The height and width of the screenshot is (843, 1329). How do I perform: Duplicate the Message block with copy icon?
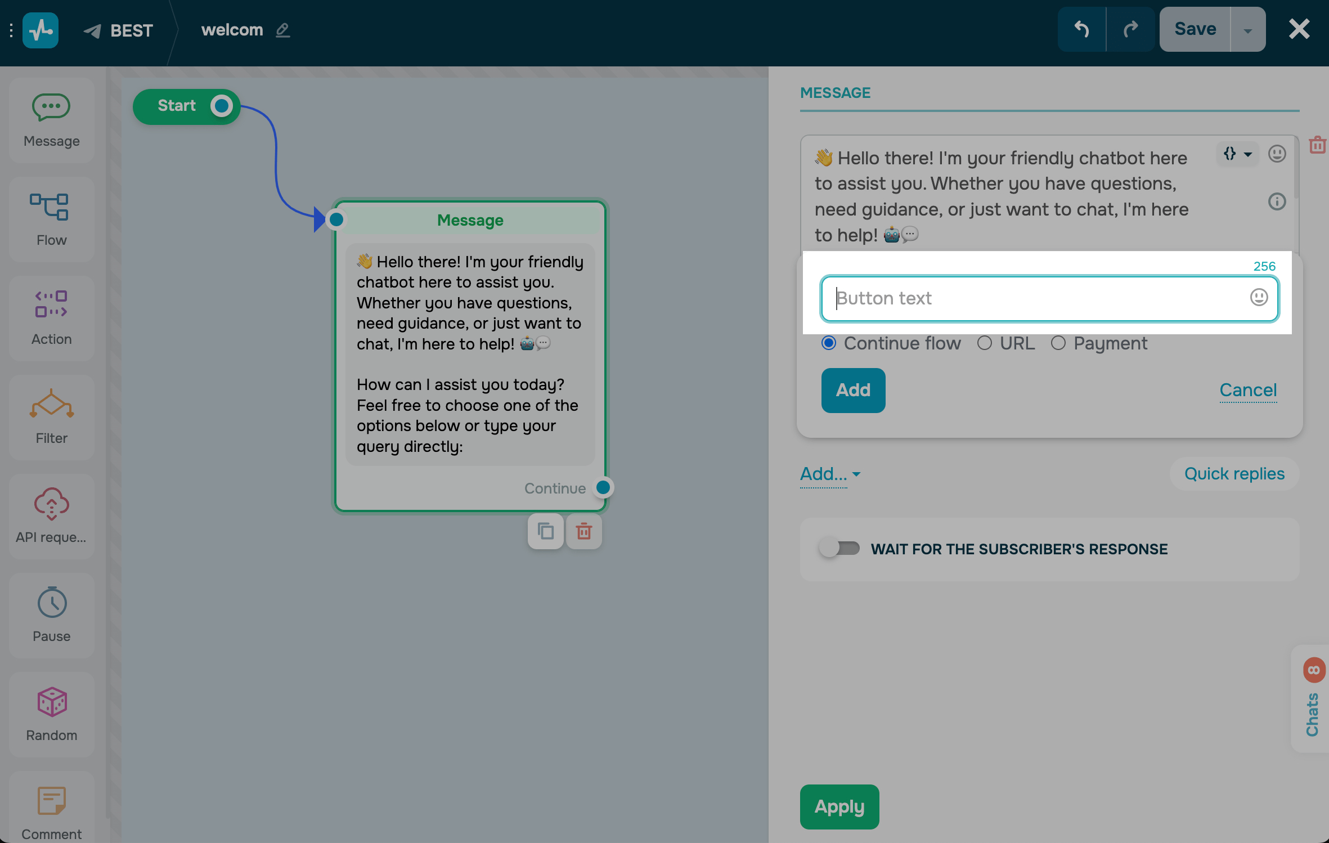pyautogui.click(x=545, y=531)
